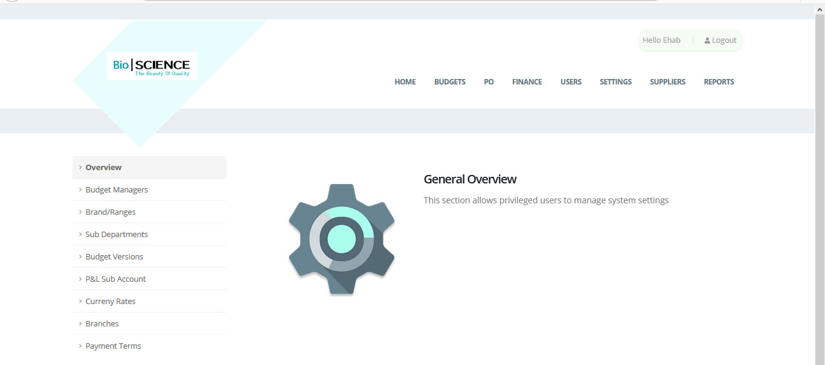Open the REPORTS menu
Viewport: 825px width, 365px height.
[719, 82]
